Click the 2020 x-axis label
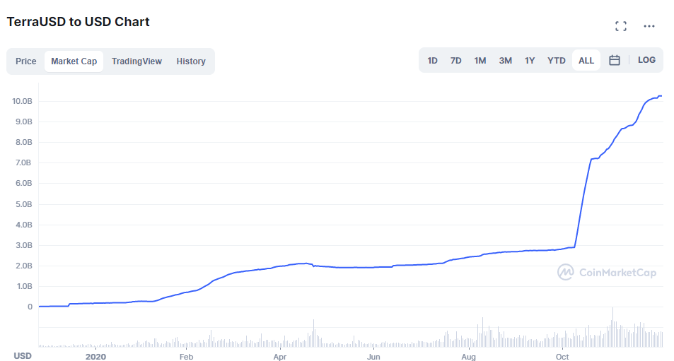The image size is (674, 361). coord(95,357)
